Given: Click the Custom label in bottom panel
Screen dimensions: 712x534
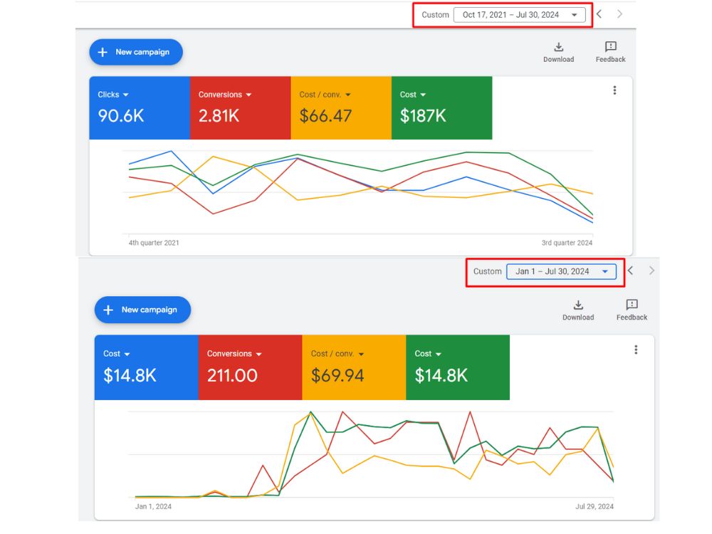Looking at the screenshot, I should tap(487, 271).
